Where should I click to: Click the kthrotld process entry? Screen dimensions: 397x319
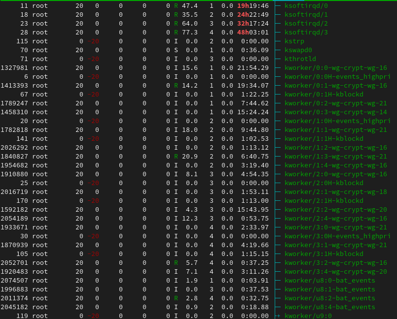pyautogui.click(x=300, y=59)
